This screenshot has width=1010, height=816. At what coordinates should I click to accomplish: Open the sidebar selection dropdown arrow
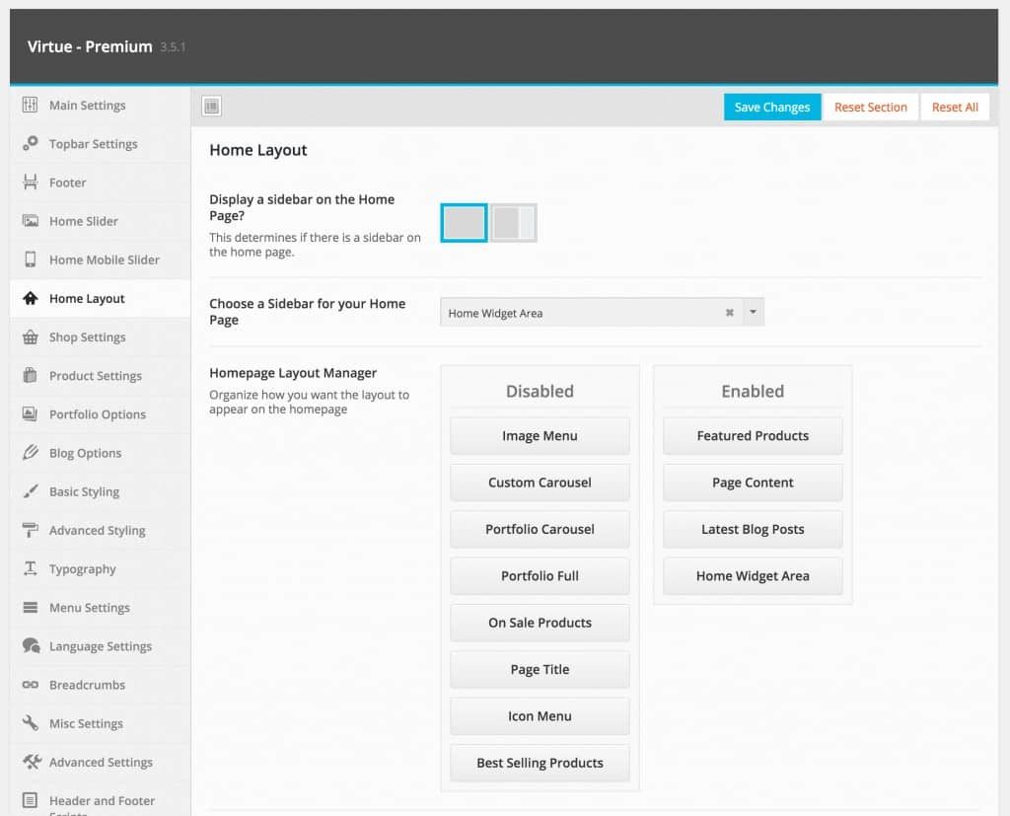[x=753, y=312]
